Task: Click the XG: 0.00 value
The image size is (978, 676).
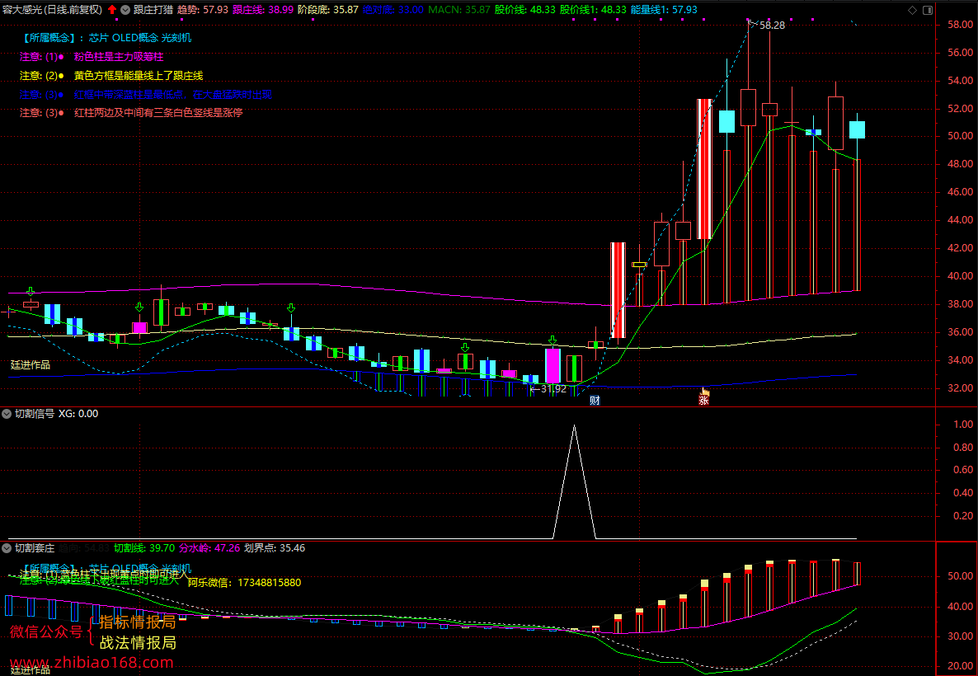Action: pos(78,414)
